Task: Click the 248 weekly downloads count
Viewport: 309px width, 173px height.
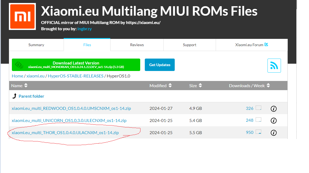Action: click(249, 120)
